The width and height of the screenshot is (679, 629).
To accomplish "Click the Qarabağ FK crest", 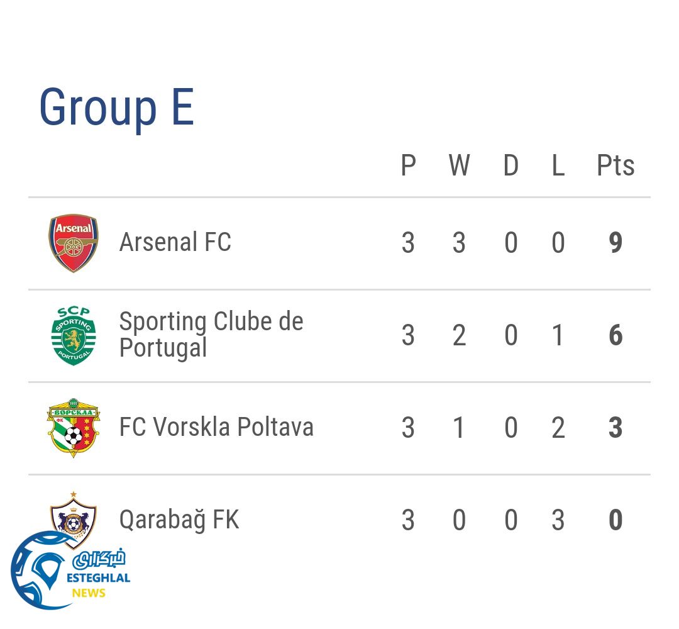I will point(74,513).
